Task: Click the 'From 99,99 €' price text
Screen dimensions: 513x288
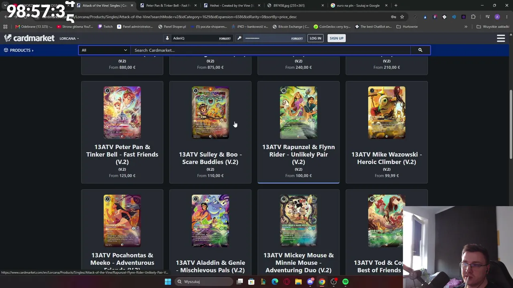Action: 387,176
